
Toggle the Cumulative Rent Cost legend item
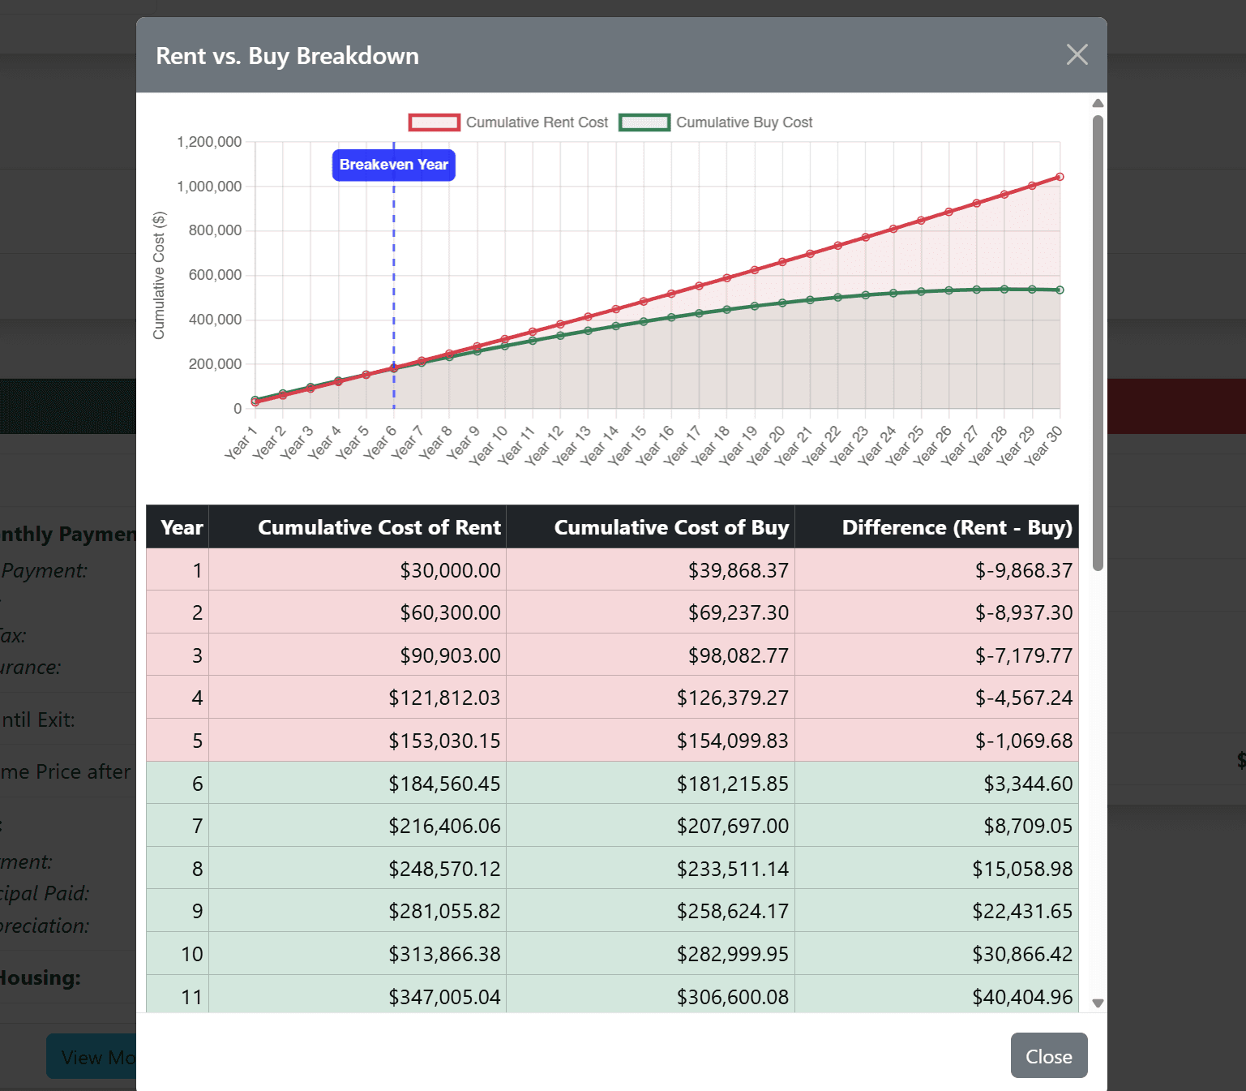tap(508, 122)
